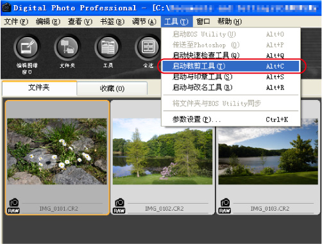Click the 工具 palette toolbar icon

pos(108,48)
